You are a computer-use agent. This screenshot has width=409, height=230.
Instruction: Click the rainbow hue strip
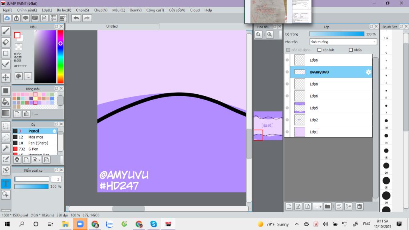coord(60,57)
